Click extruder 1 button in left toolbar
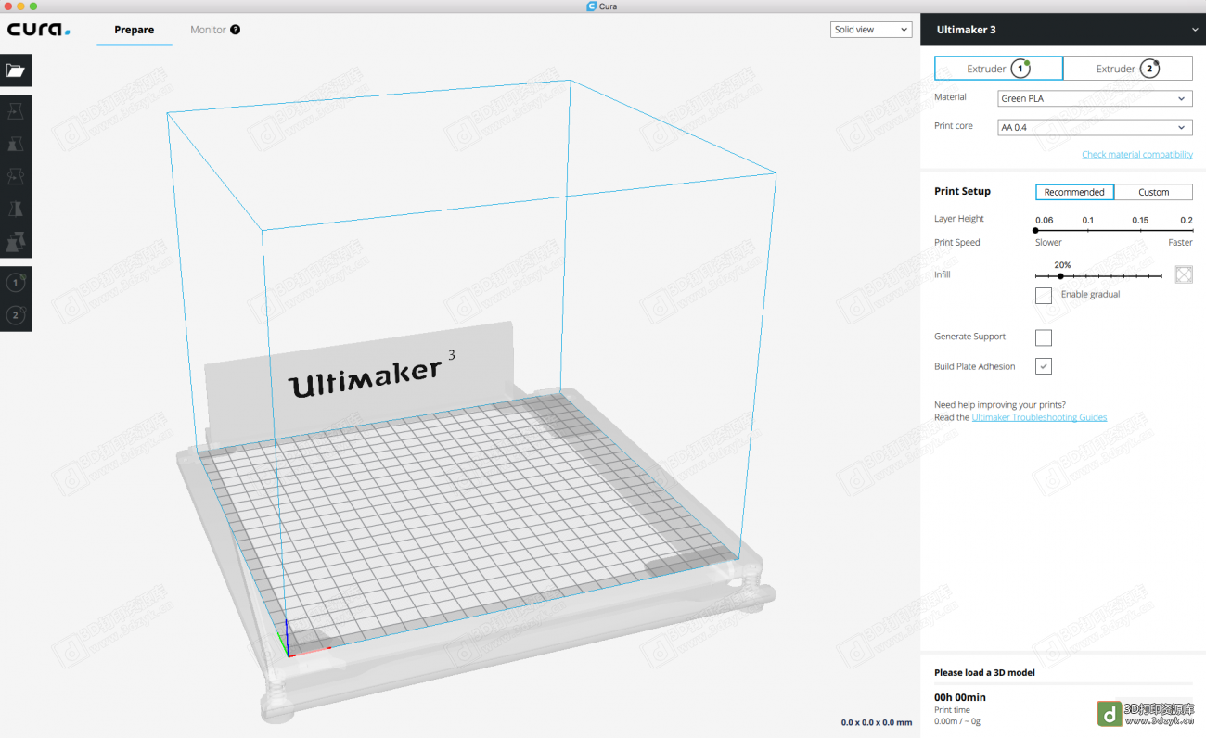This screenshot has height=738, width=1206. tap(16, 284)
